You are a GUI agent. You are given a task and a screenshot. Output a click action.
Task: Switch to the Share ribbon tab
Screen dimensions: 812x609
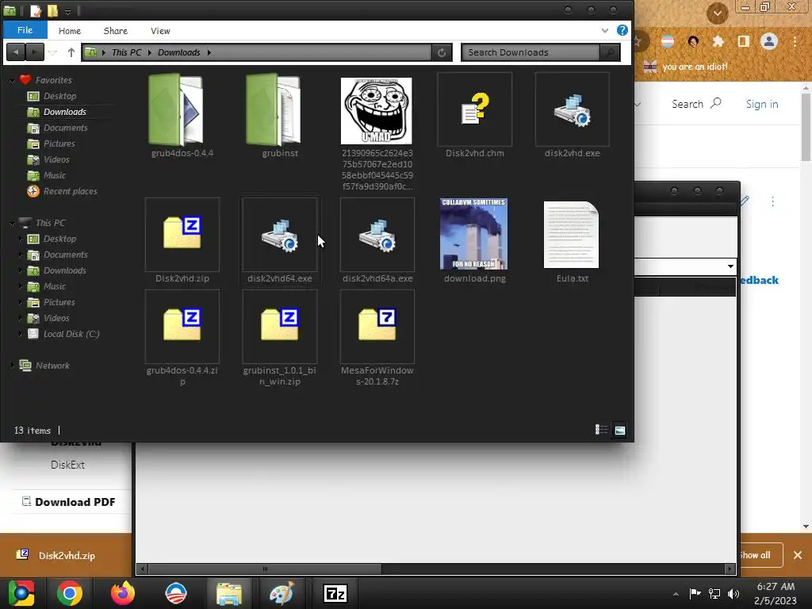[116, 31]
